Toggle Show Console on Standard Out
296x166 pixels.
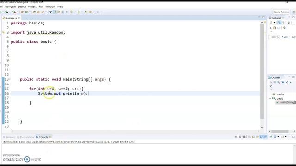(261, 137)
